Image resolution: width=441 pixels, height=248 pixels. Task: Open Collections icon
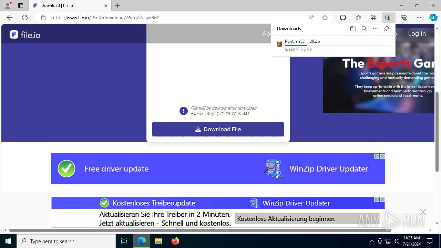[373, 18]
